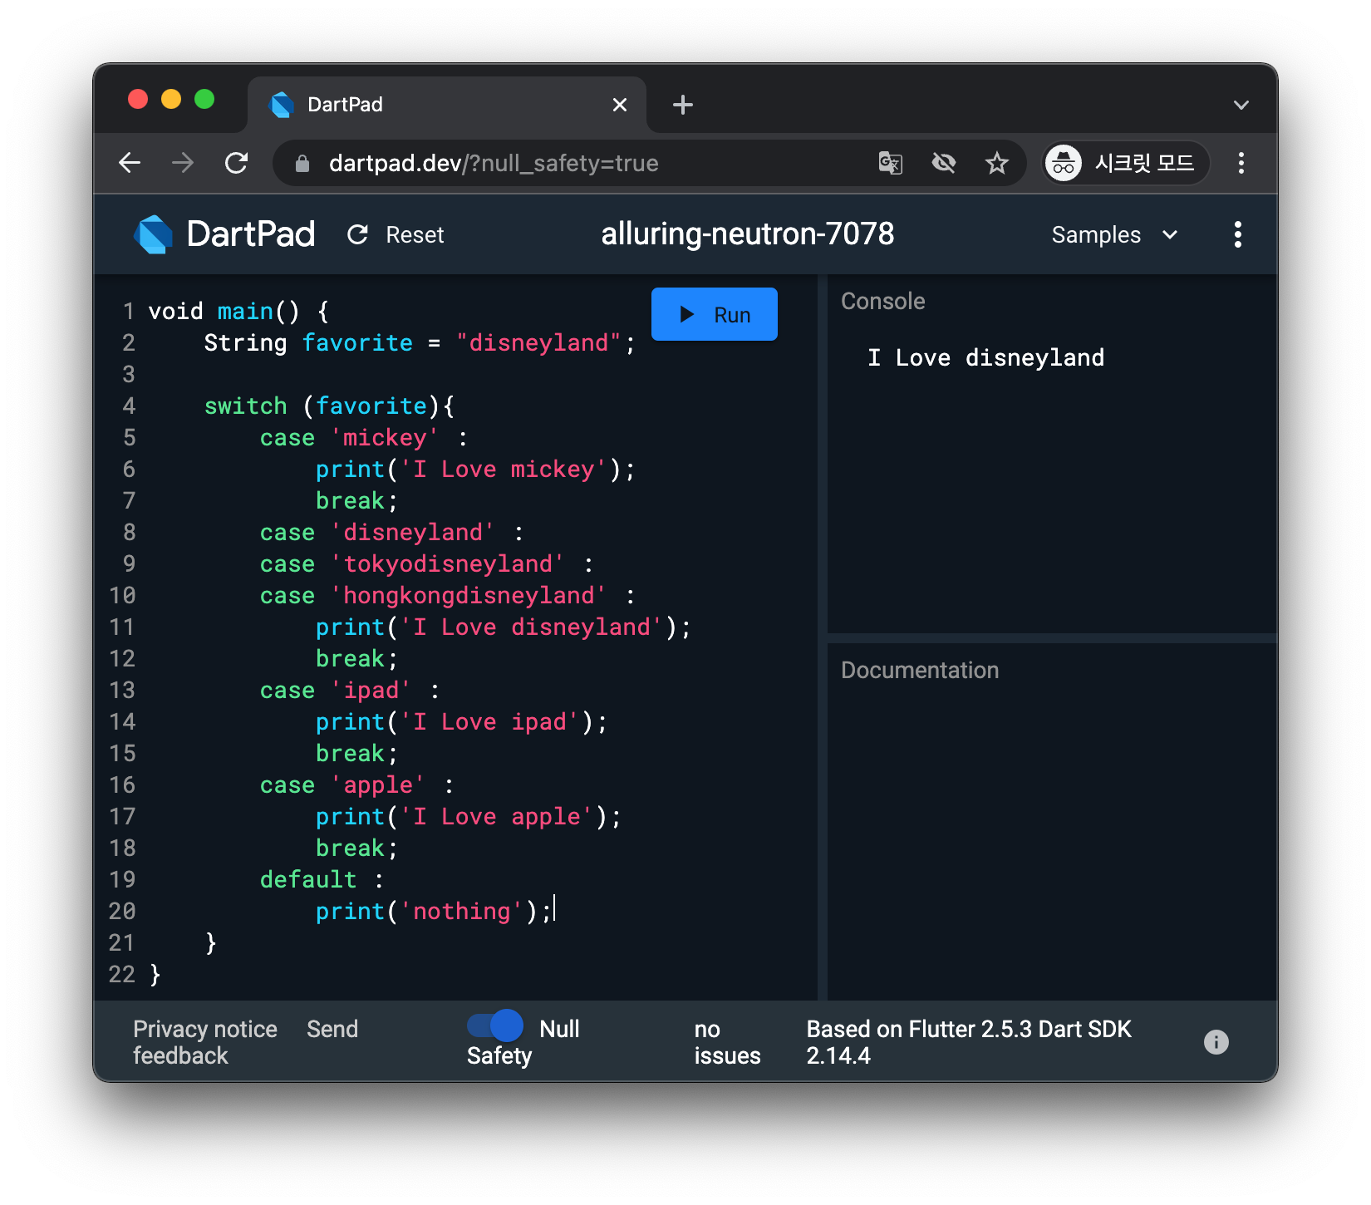Click the break; statement on line 18

tap(356, 848)
